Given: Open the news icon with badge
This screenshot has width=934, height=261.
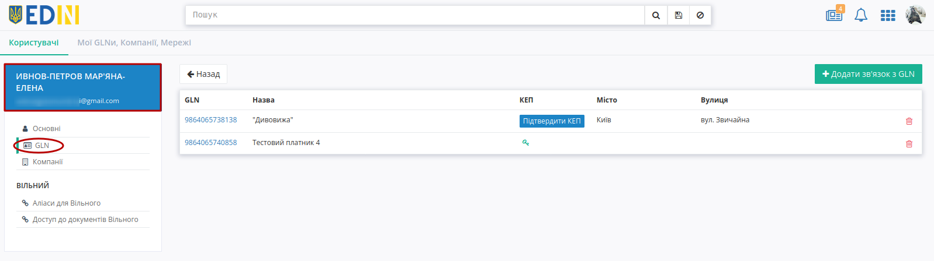Looking at the screenshot, I should coord(835,15).
